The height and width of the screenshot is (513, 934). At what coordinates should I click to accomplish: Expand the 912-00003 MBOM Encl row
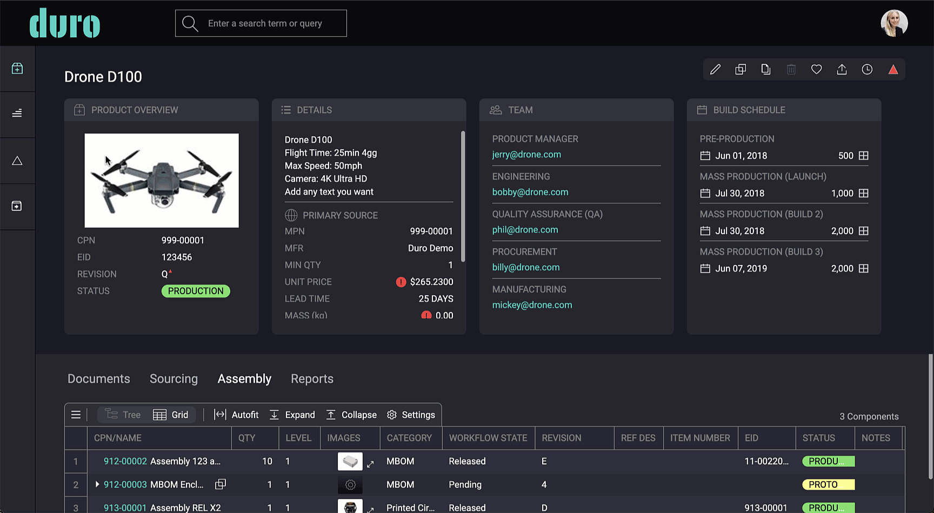97,484
